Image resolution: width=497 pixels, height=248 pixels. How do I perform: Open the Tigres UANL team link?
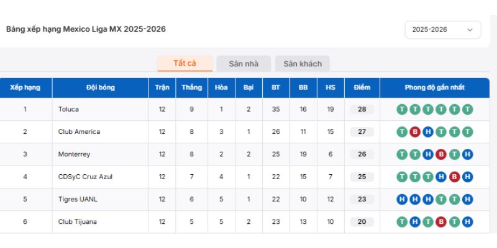(78, 199)
